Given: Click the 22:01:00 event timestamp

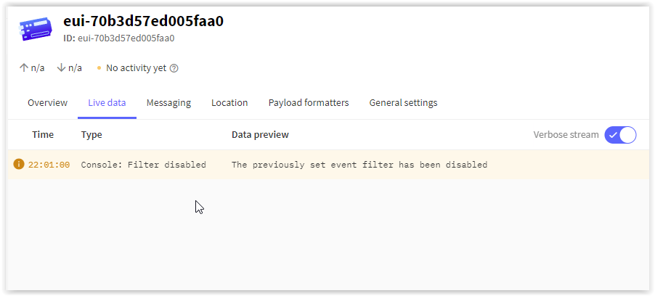Looking at the screenshot, I should (49, 165).
